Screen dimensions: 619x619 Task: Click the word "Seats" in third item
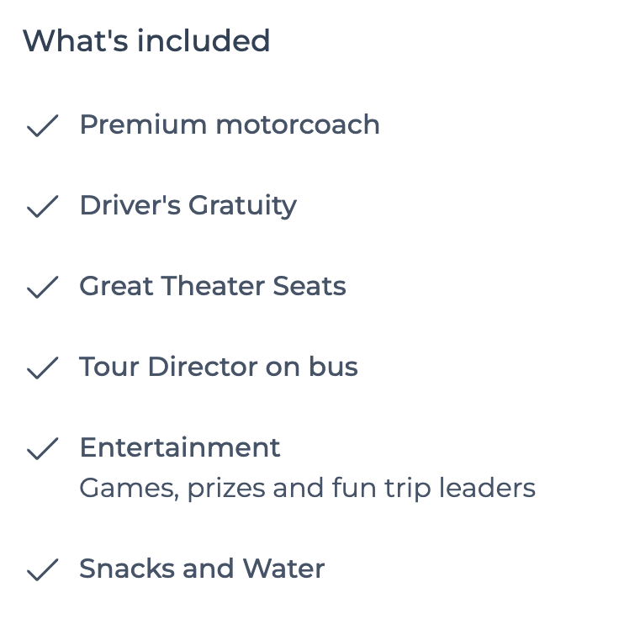pos(309,286)
